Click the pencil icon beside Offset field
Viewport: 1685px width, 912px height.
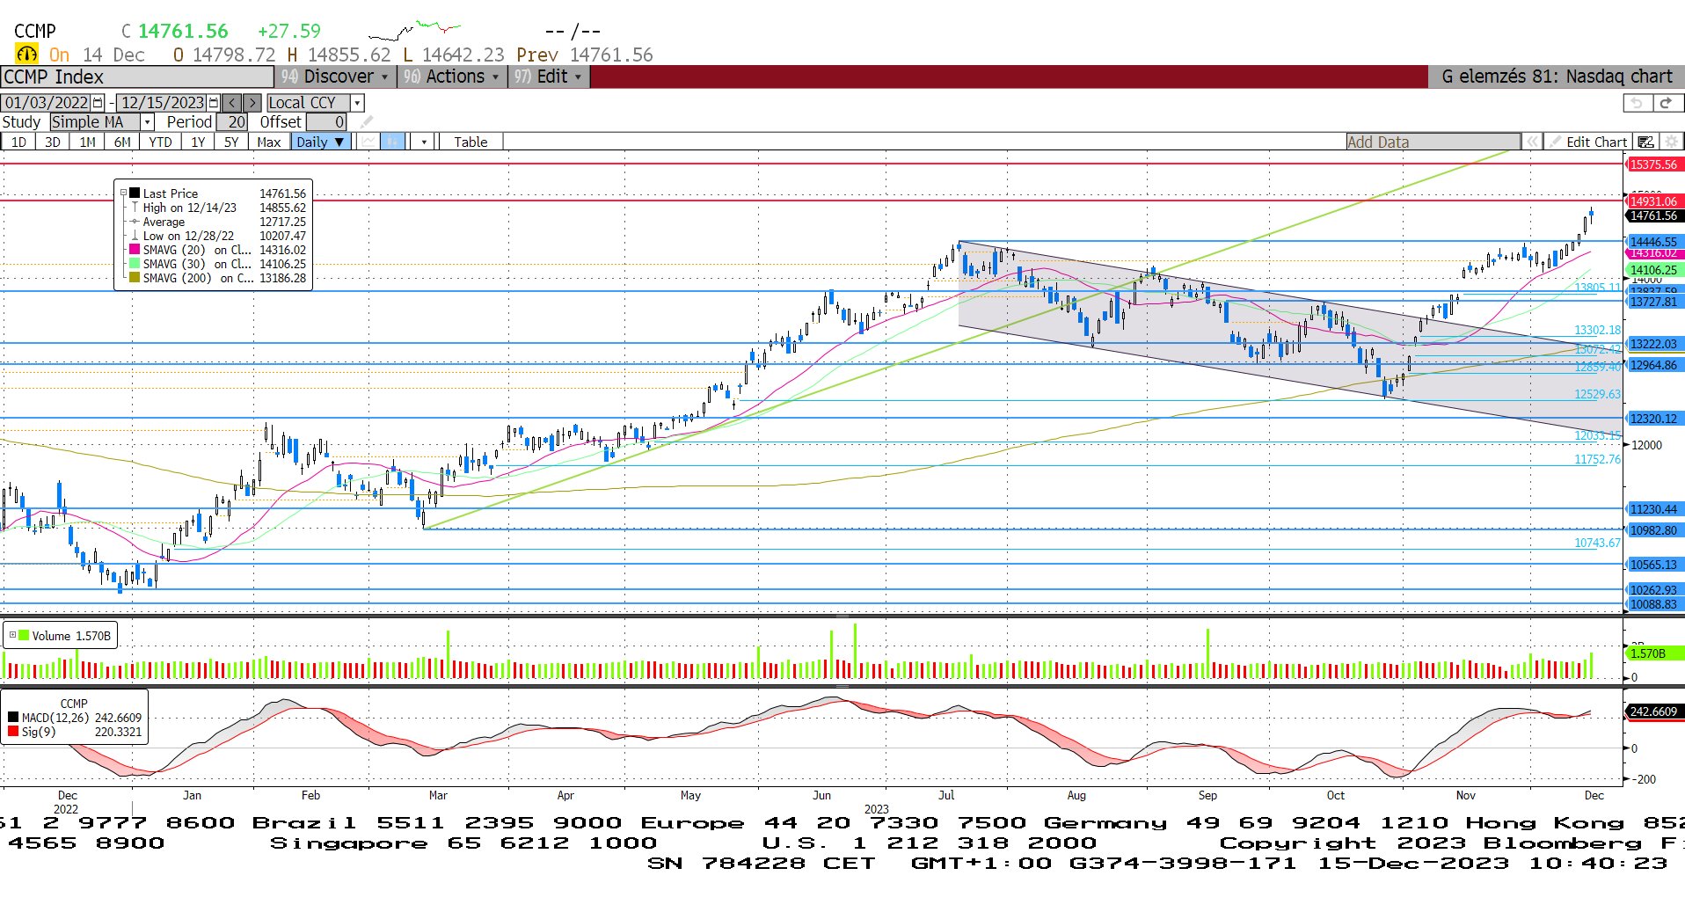tap(368, 122)
